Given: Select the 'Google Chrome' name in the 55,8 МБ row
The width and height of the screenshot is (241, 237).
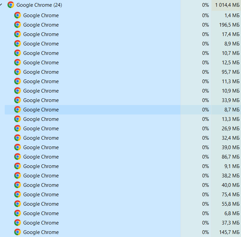Looking at the screenshot, I should (41, 204).
